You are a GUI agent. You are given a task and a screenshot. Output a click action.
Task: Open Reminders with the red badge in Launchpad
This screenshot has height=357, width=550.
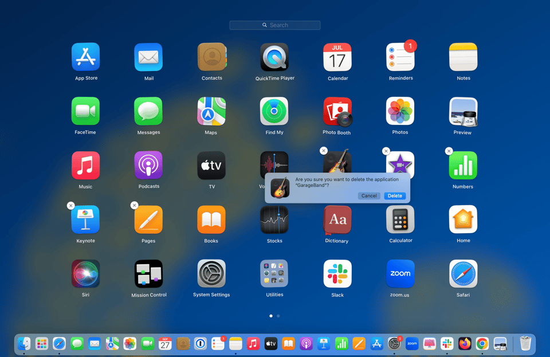click(x=400, y=57)
